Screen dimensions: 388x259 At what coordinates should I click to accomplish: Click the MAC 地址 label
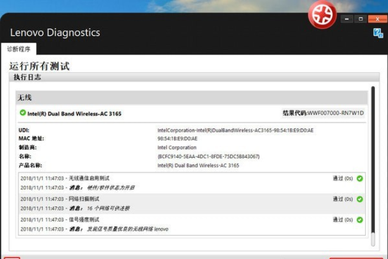tap(31, 138)
